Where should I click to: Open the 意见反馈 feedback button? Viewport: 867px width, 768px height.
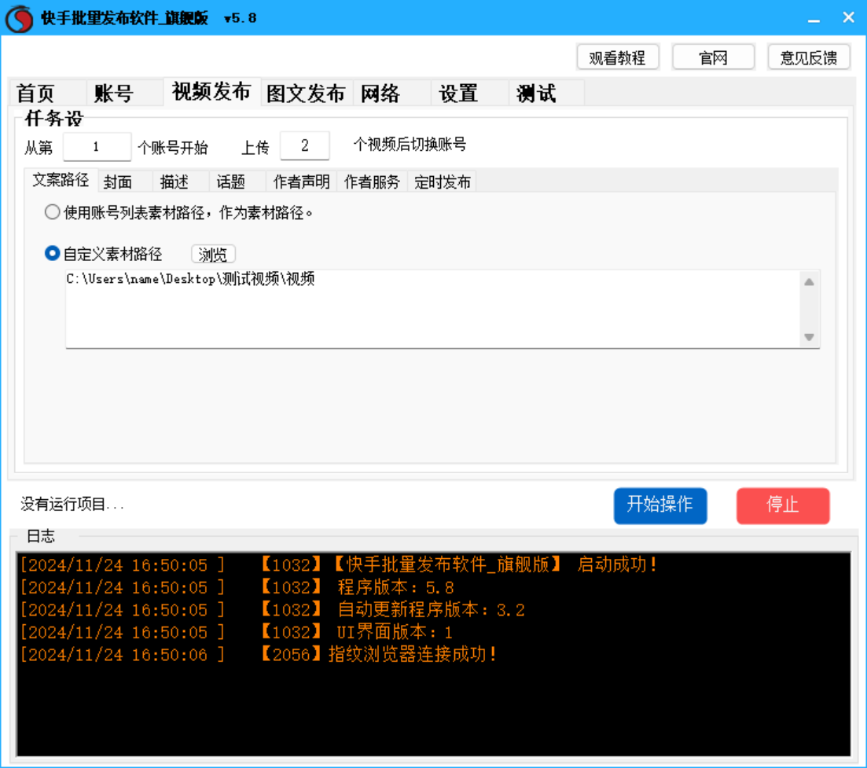[809, 57]
